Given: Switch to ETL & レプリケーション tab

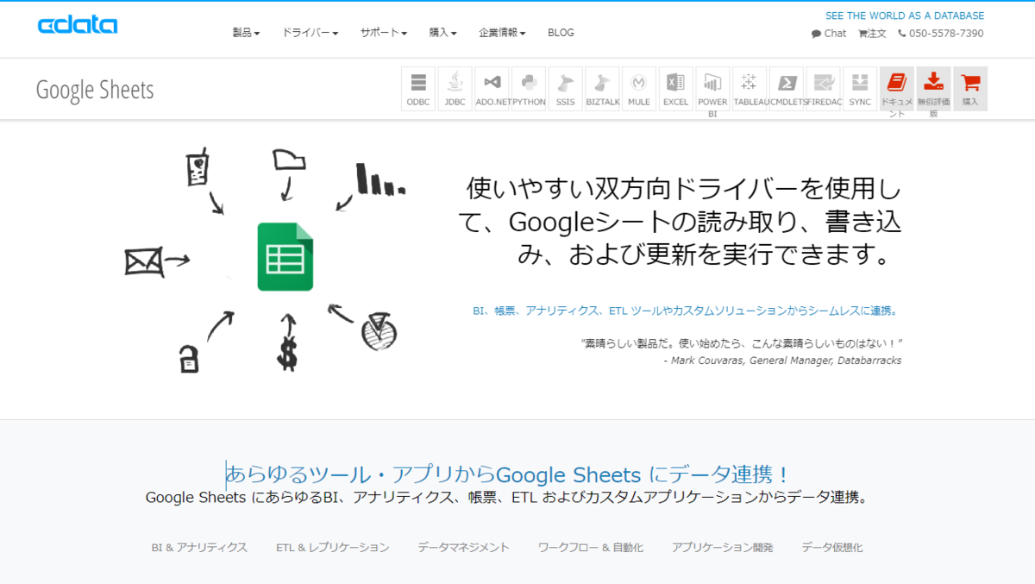Looking at the screenshot, I should [x=333, y=548].
